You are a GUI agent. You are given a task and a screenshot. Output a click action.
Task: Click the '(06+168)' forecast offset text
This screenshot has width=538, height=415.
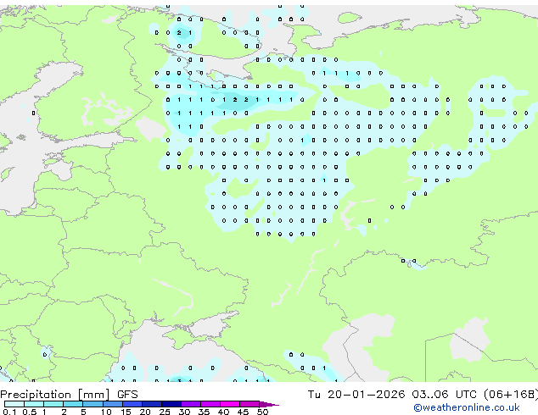(511, 395)
